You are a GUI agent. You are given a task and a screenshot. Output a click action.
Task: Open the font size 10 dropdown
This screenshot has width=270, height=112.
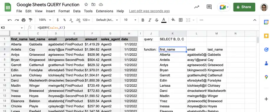tap(130, 20)
